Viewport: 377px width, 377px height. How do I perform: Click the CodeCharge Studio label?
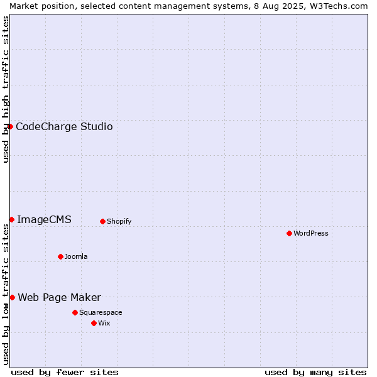[64, 127]
